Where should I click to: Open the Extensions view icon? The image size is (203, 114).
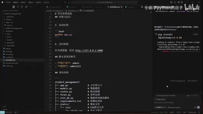point(26,7)
